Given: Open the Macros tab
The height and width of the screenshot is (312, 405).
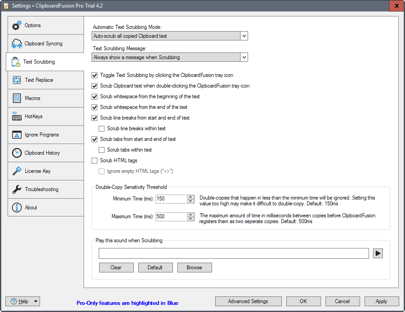Looking at the screenshot, I should [46, 98].
